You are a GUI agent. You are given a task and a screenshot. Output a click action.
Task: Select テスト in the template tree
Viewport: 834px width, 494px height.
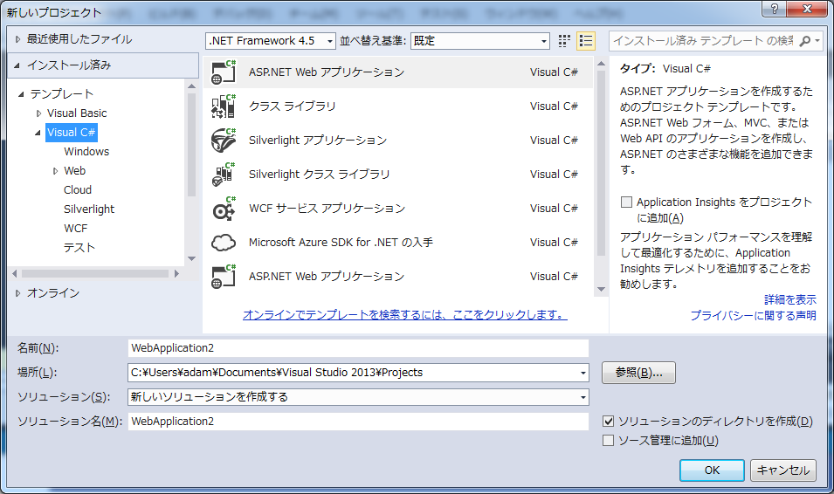tap(79, 247)
